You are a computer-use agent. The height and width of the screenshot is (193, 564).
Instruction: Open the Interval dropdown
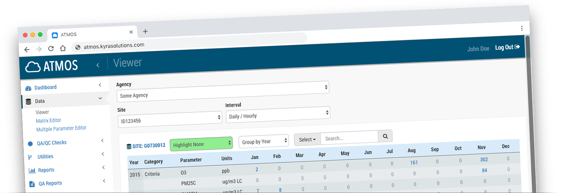(278, 114)
